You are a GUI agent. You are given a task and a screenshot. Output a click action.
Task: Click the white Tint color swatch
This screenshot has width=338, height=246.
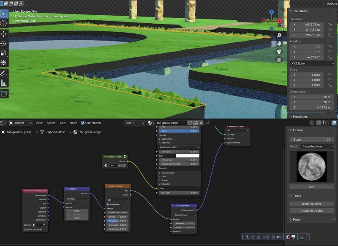coord(187,156)
